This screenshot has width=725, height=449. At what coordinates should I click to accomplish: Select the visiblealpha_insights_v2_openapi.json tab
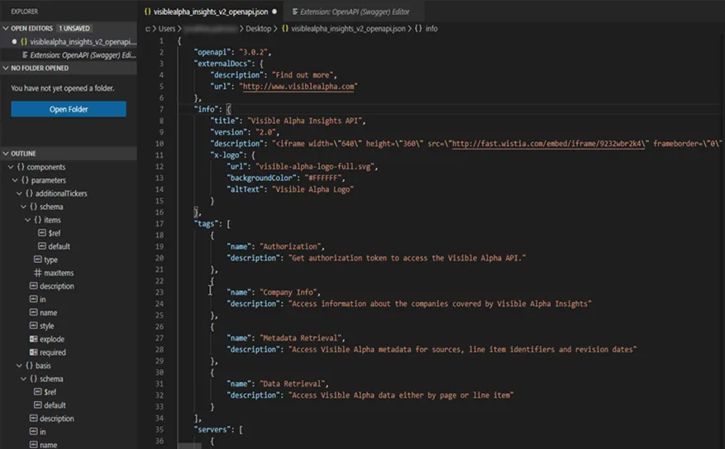point(211,12)
